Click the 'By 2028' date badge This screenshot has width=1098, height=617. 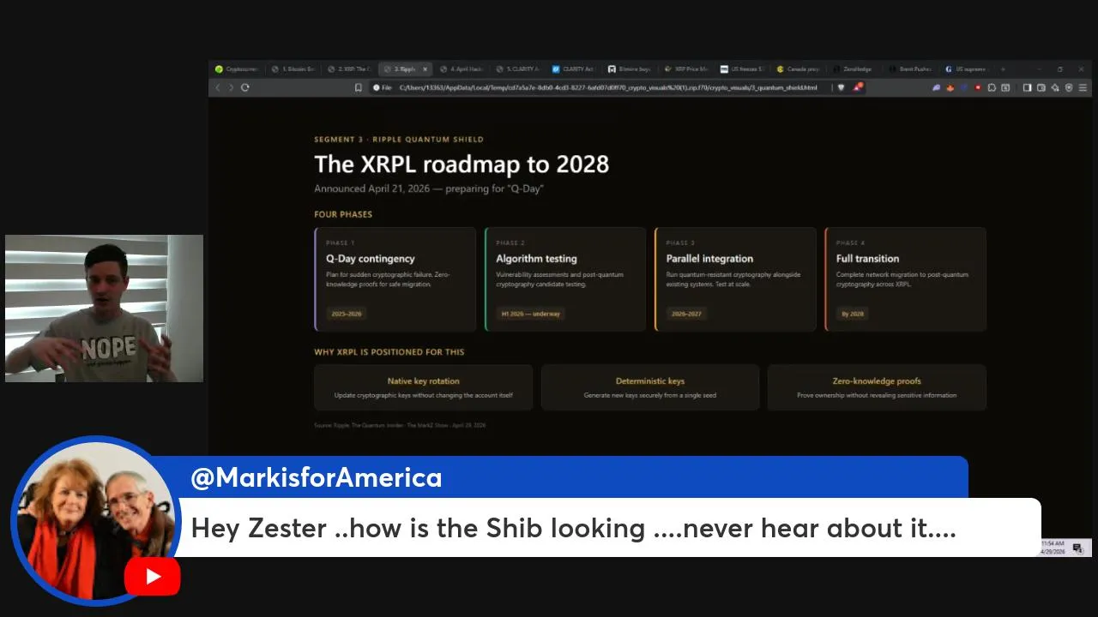[x=853, y=314]
